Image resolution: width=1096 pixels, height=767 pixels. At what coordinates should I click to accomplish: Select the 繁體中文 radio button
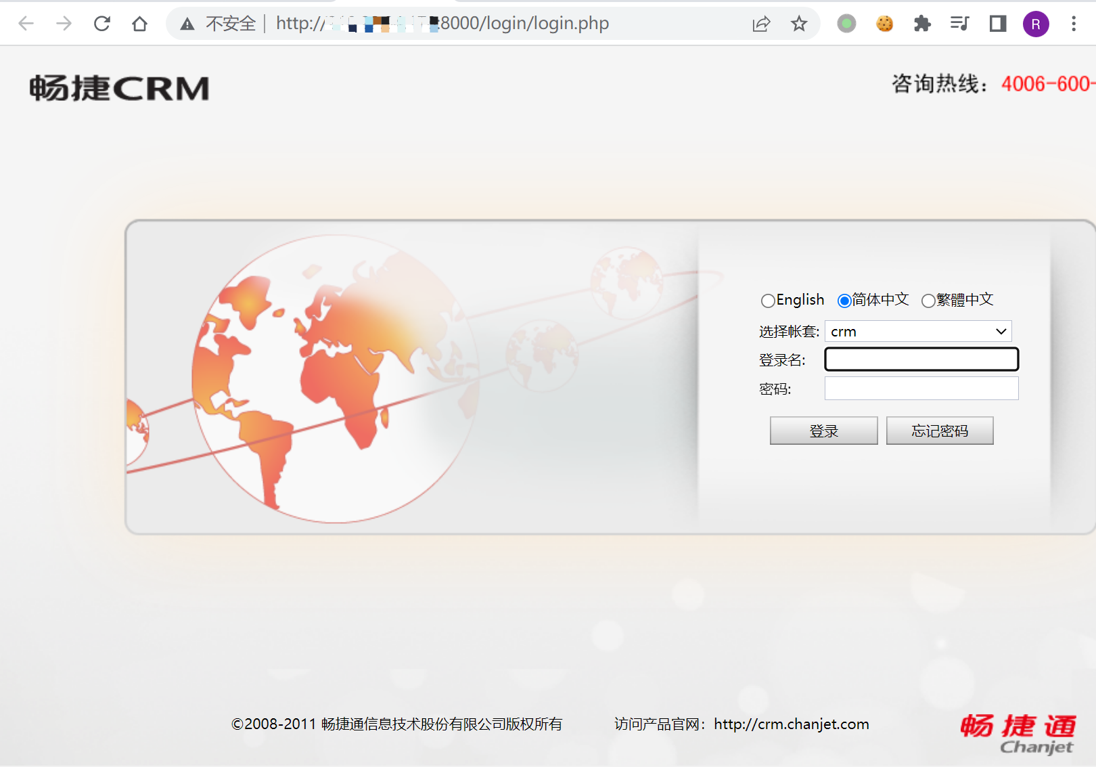(x=928, y=301)
